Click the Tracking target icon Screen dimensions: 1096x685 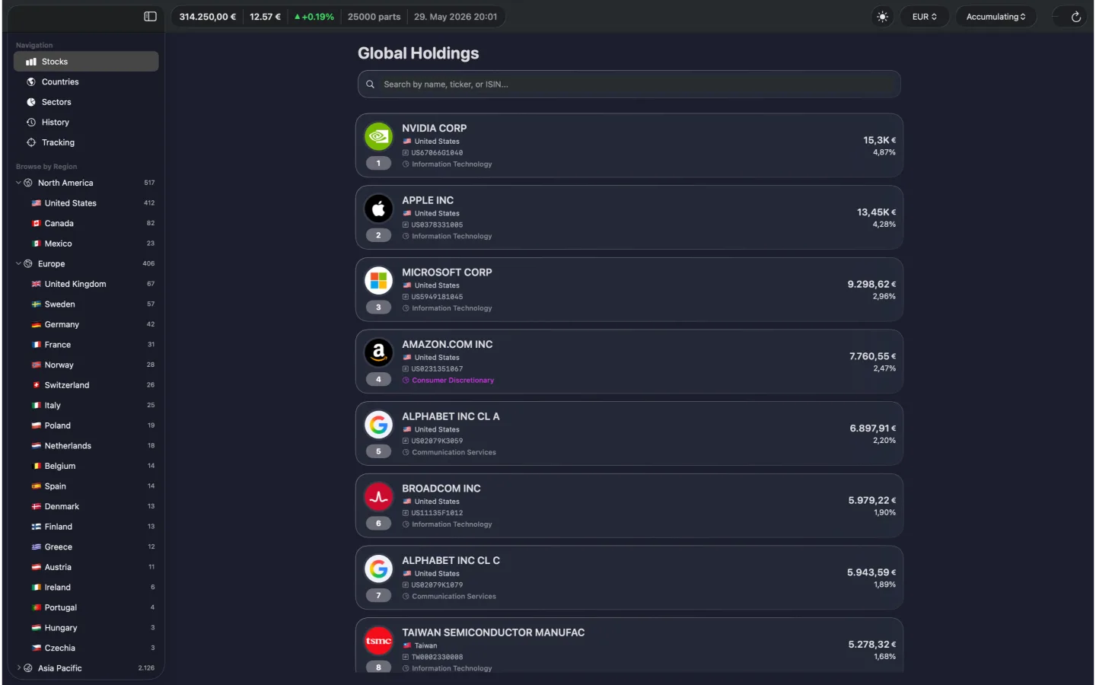[x=31, y=142]
